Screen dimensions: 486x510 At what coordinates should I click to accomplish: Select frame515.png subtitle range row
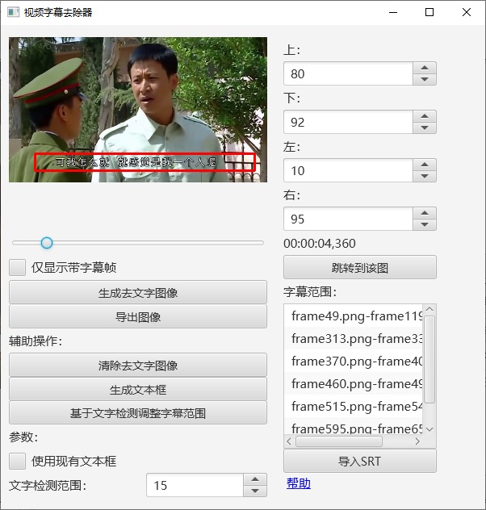tap(354, 406)
